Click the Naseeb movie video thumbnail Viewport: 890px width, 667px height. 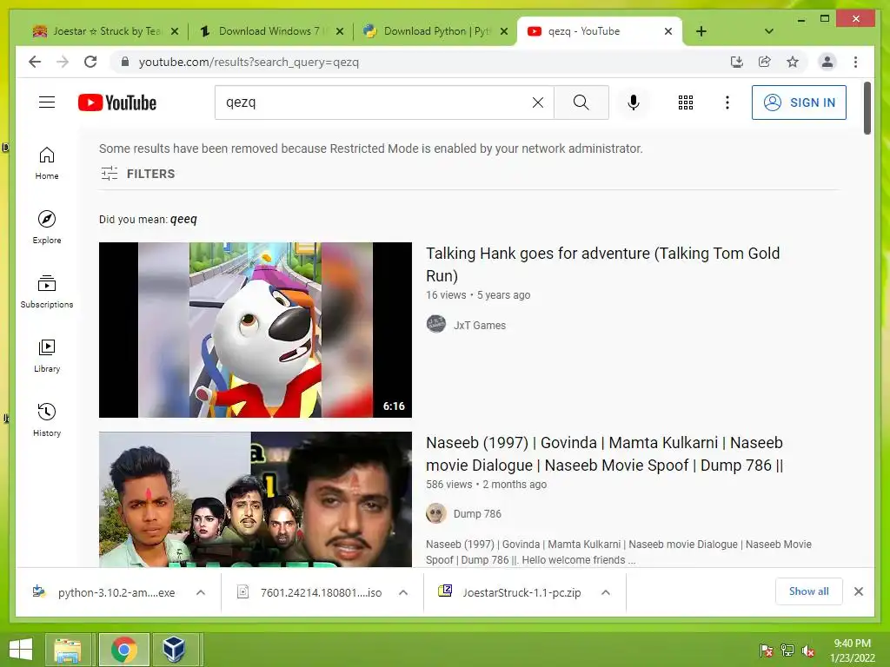pos(256,499)
